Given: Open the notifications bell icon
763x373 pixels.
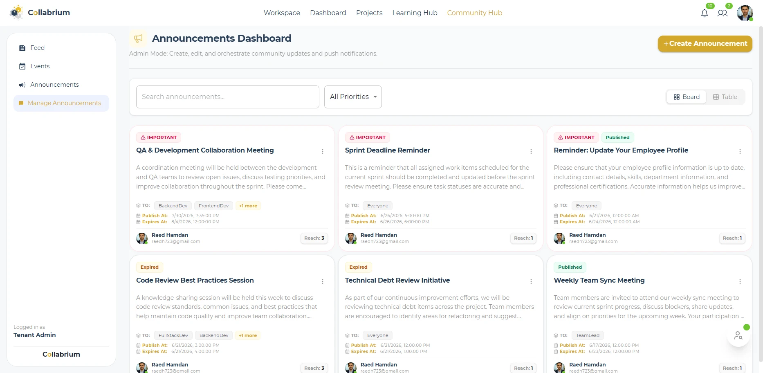Looking at the screenshot, I should click(x=704, y=13).
